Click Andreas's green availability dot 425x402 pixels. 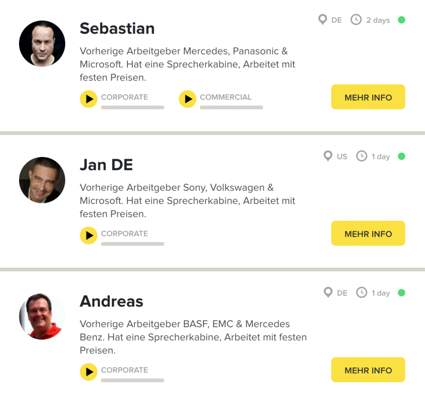tap(401, 293)
